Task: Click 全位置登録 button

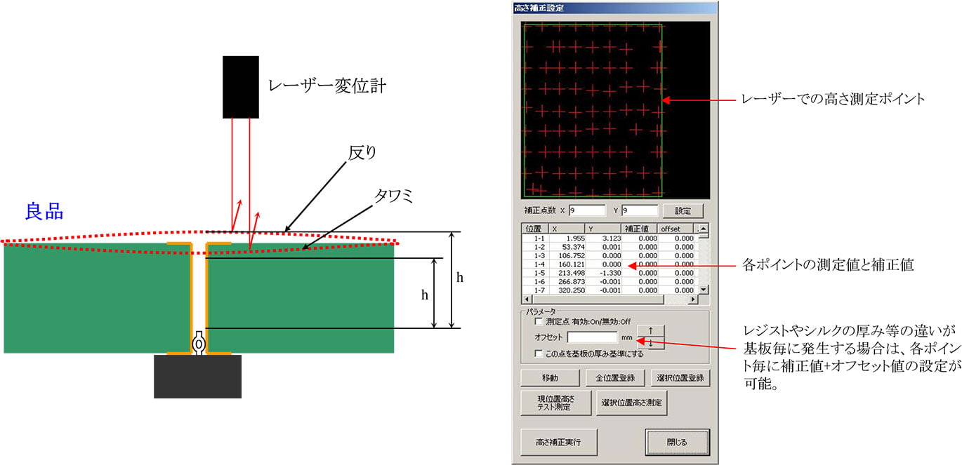Action: tap(615, 378)
